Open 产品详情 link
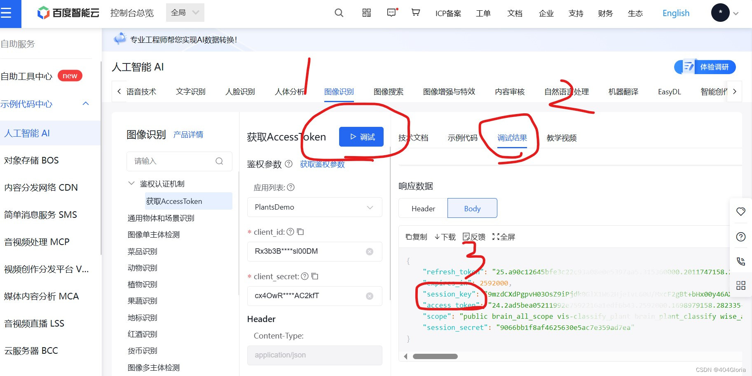This screenshot has width=752, height=376. (188, 135)
